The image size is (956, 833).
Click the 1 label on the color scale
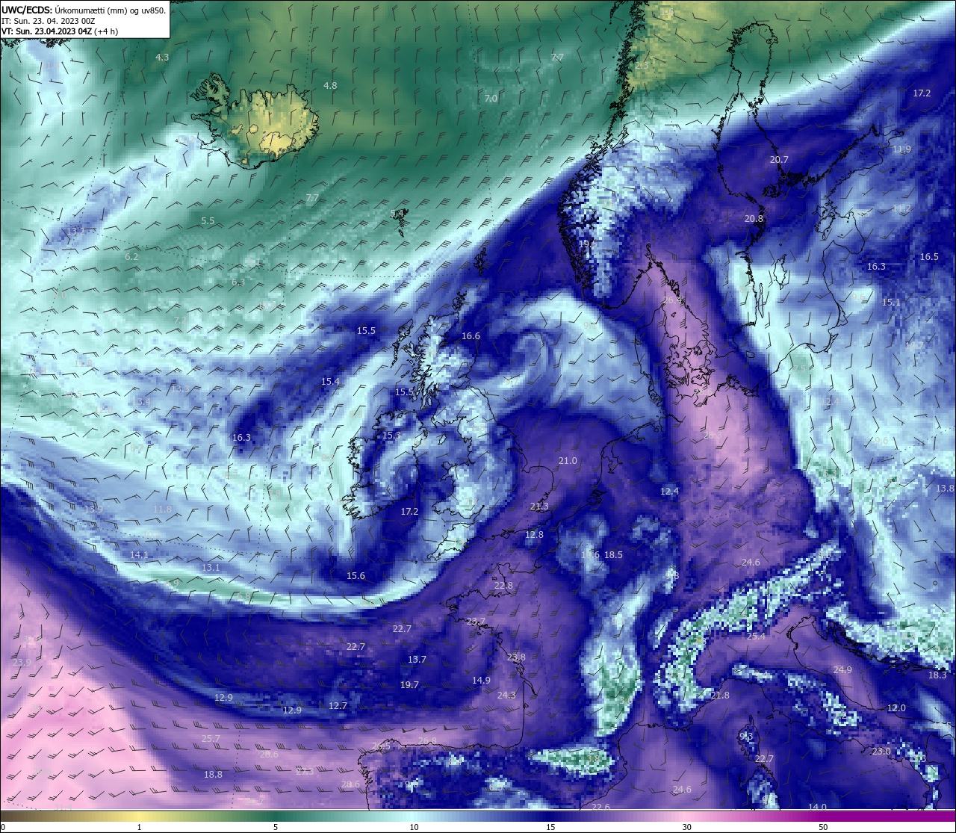(x=139, y=827)
